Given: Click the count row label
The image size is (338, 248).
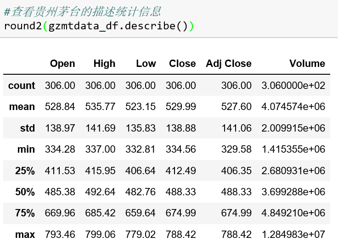Looking at the screenshot, I should point(22,85).
